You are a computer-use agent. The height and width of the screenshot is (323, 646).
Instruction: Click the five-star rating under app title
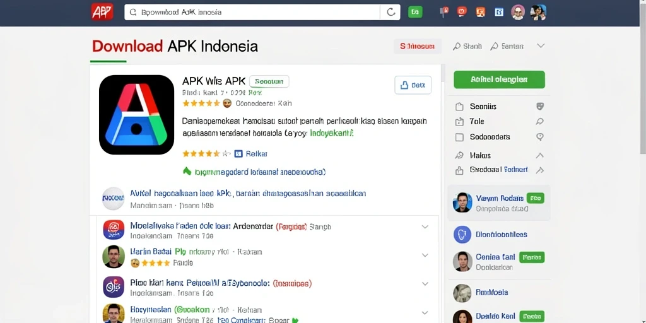point(201,103)
